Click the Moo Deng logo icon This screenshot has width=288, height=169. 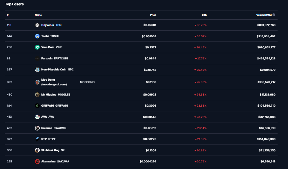[x=37, y=82]
